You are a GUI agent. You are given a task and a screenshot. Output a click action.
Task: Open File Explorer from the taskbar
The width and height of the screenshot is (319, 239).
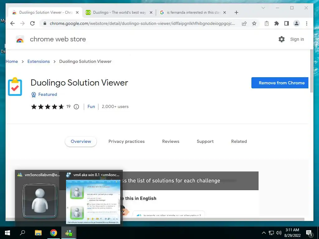pyautogui.click(x=38, y=233)
